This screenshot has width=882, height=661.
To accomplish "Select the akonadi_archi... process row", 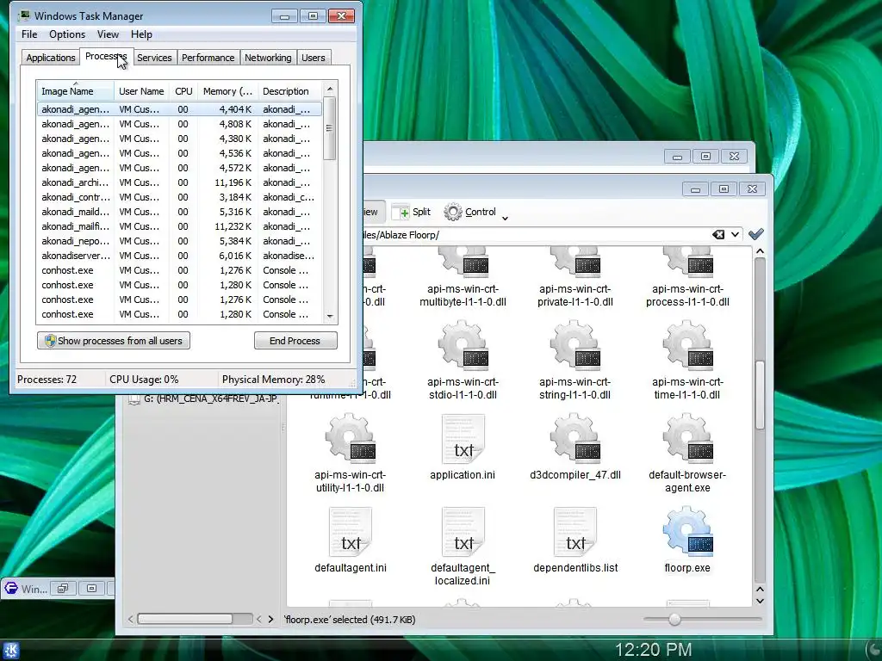I will coord(179,182).
